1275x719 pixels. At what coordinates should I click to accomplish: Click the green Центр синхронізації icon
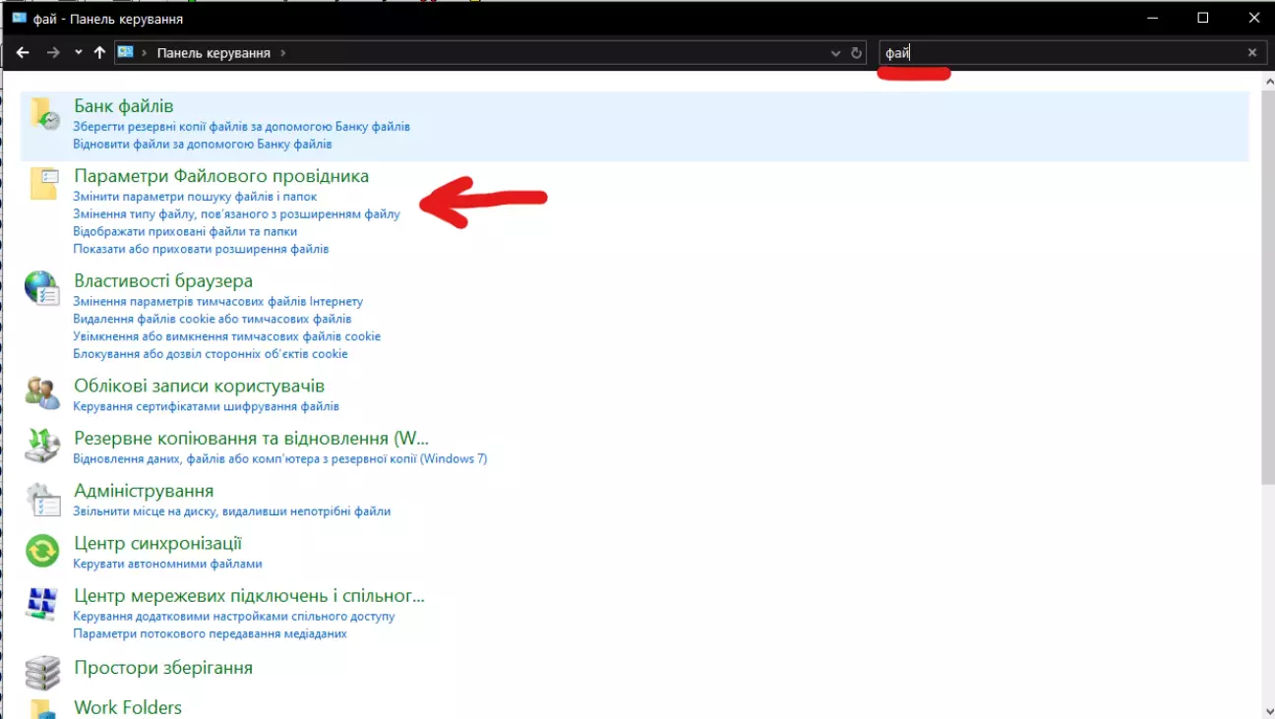point(42,551)
